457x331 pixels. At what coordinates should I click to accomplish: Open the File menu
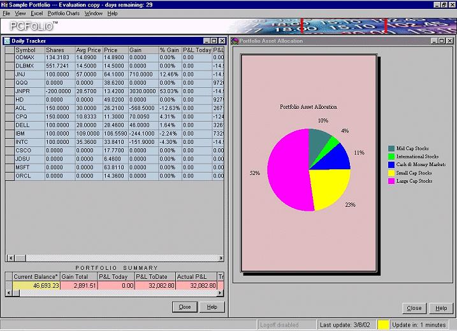[x=6, y=13]
